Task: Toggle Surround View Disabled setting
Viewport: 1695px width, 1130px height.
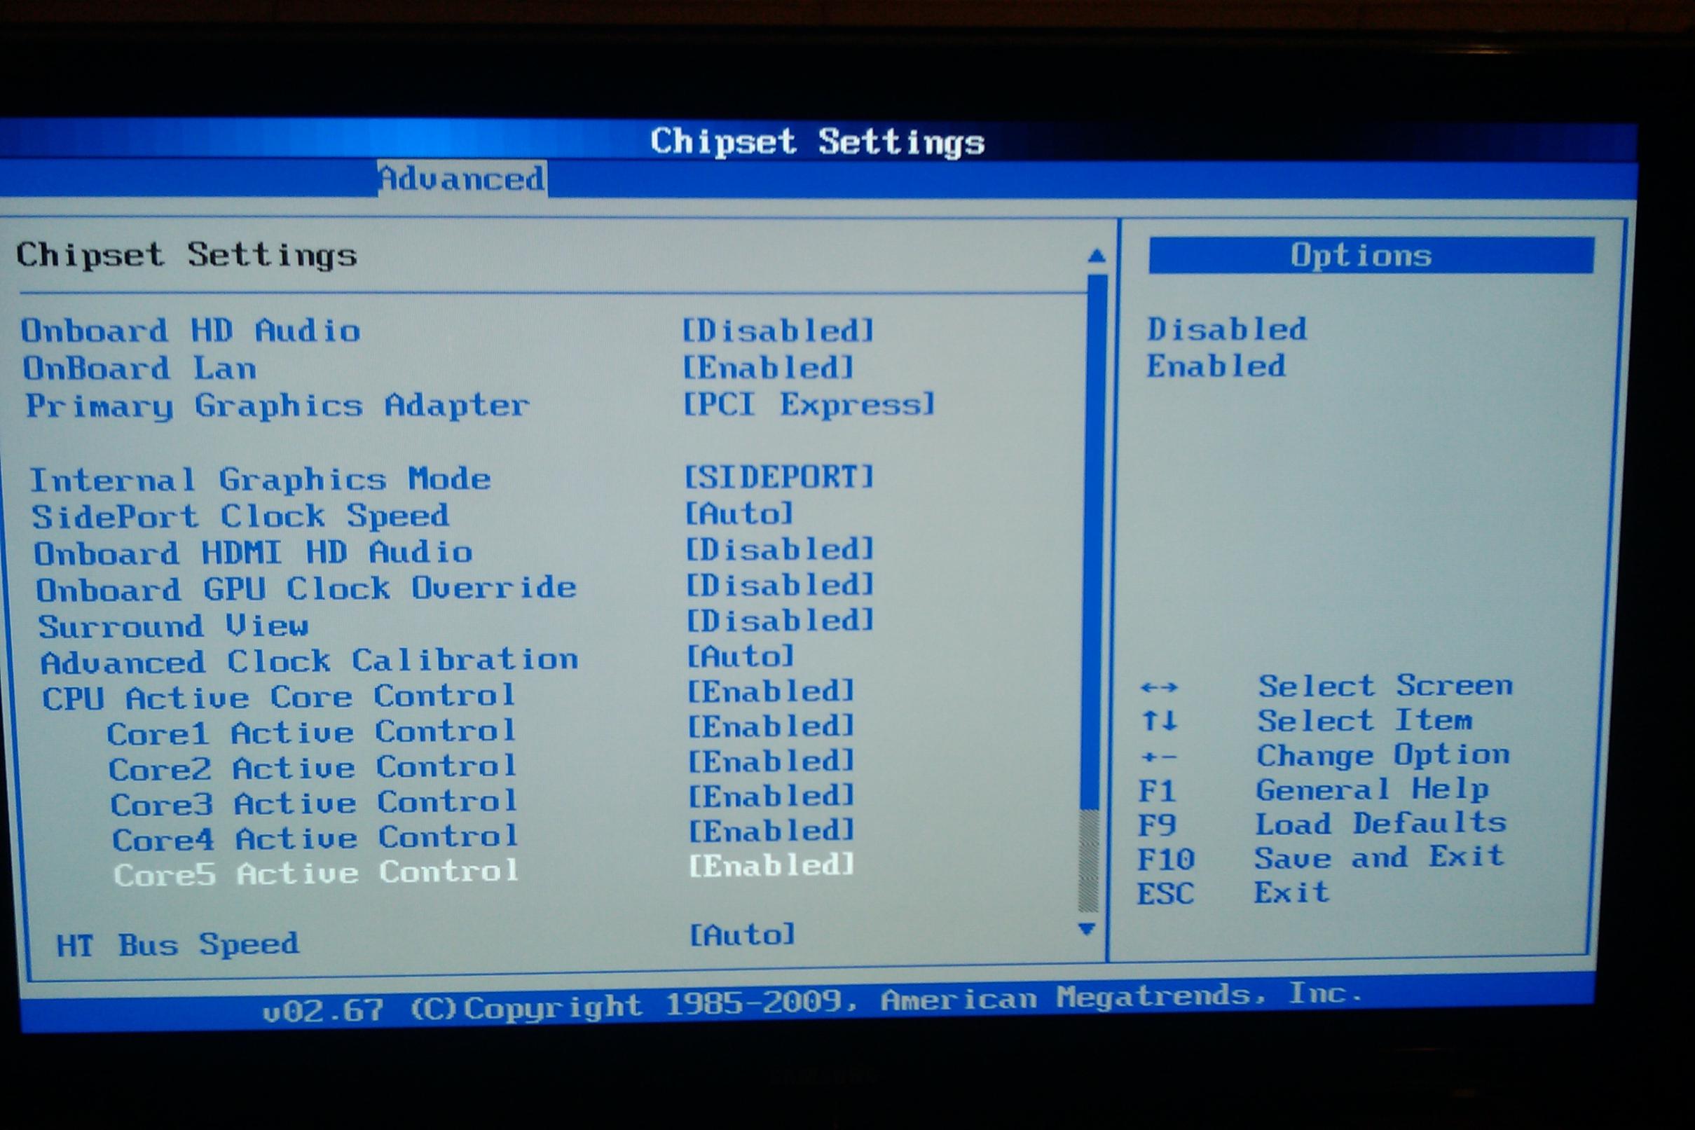Action: 779,621
